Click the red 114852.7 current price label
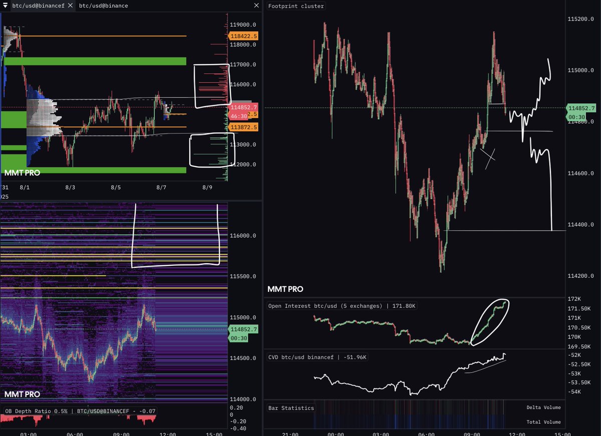This screenshot has height=436, width=601. click(x=242, y=107)
